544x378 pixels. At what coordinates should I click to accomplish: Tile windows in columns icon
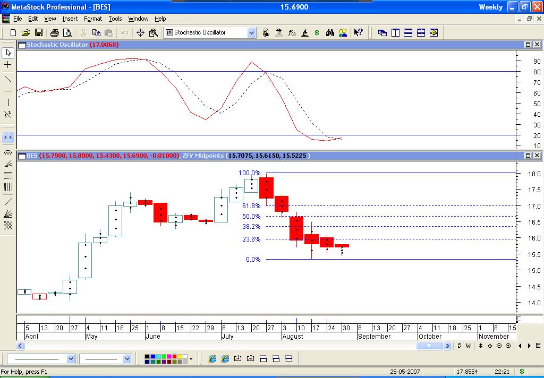point(395,32)
